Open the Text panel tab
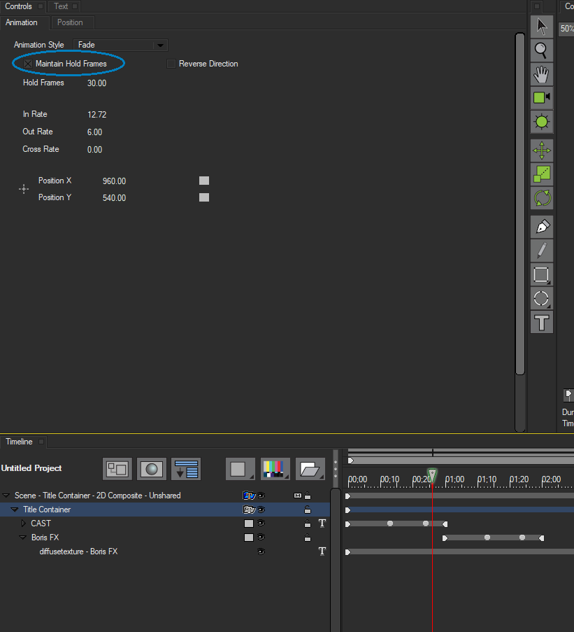Image resolution: width=574 pixels, height=632 pixels. 62,6
